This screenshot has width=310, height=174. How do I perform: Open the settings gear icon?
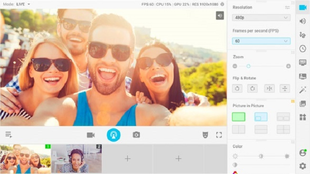point(303,166)
